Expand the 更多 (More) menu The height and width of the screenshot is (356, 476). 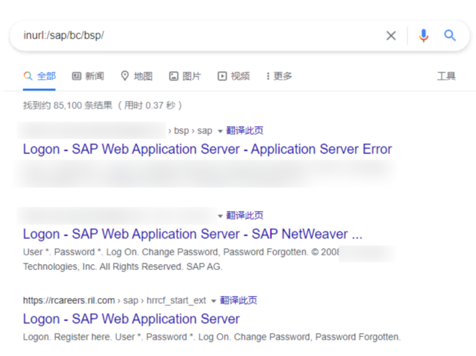click(279, 76)
